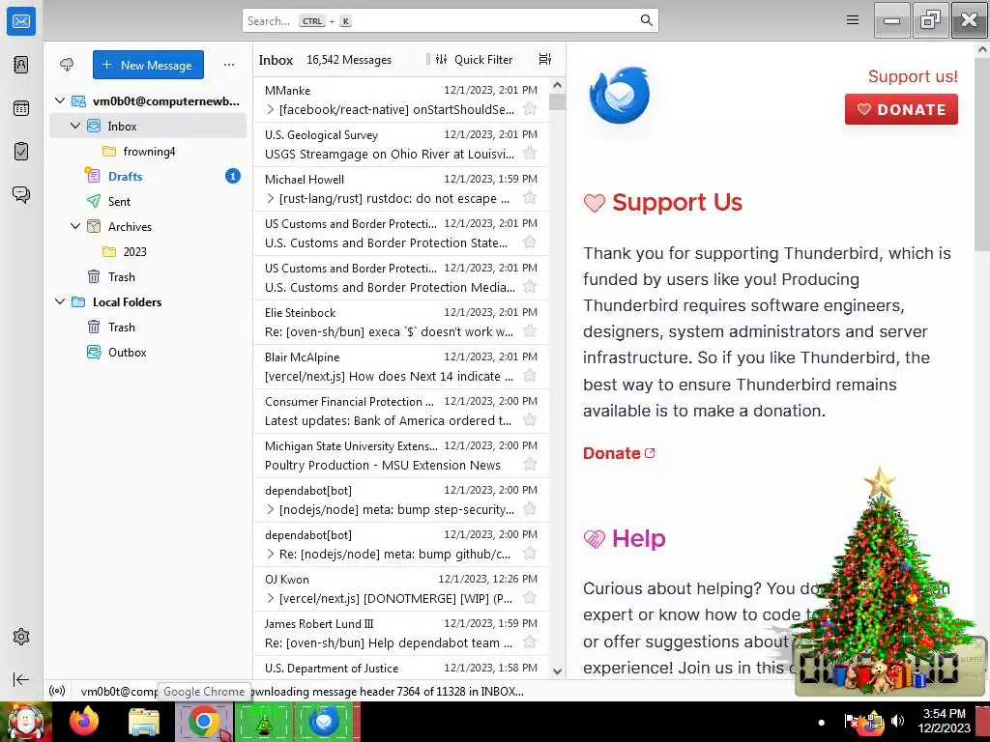Expand the rust-lang/rust rustdoc thread

tap(271, 198)
